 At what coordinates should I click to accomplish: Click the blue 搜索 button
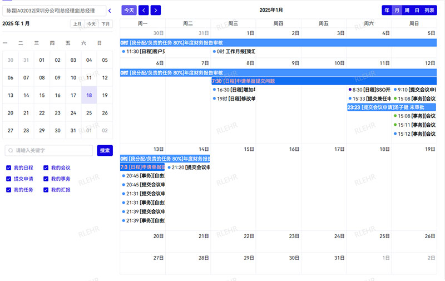[x=105, y=150]
